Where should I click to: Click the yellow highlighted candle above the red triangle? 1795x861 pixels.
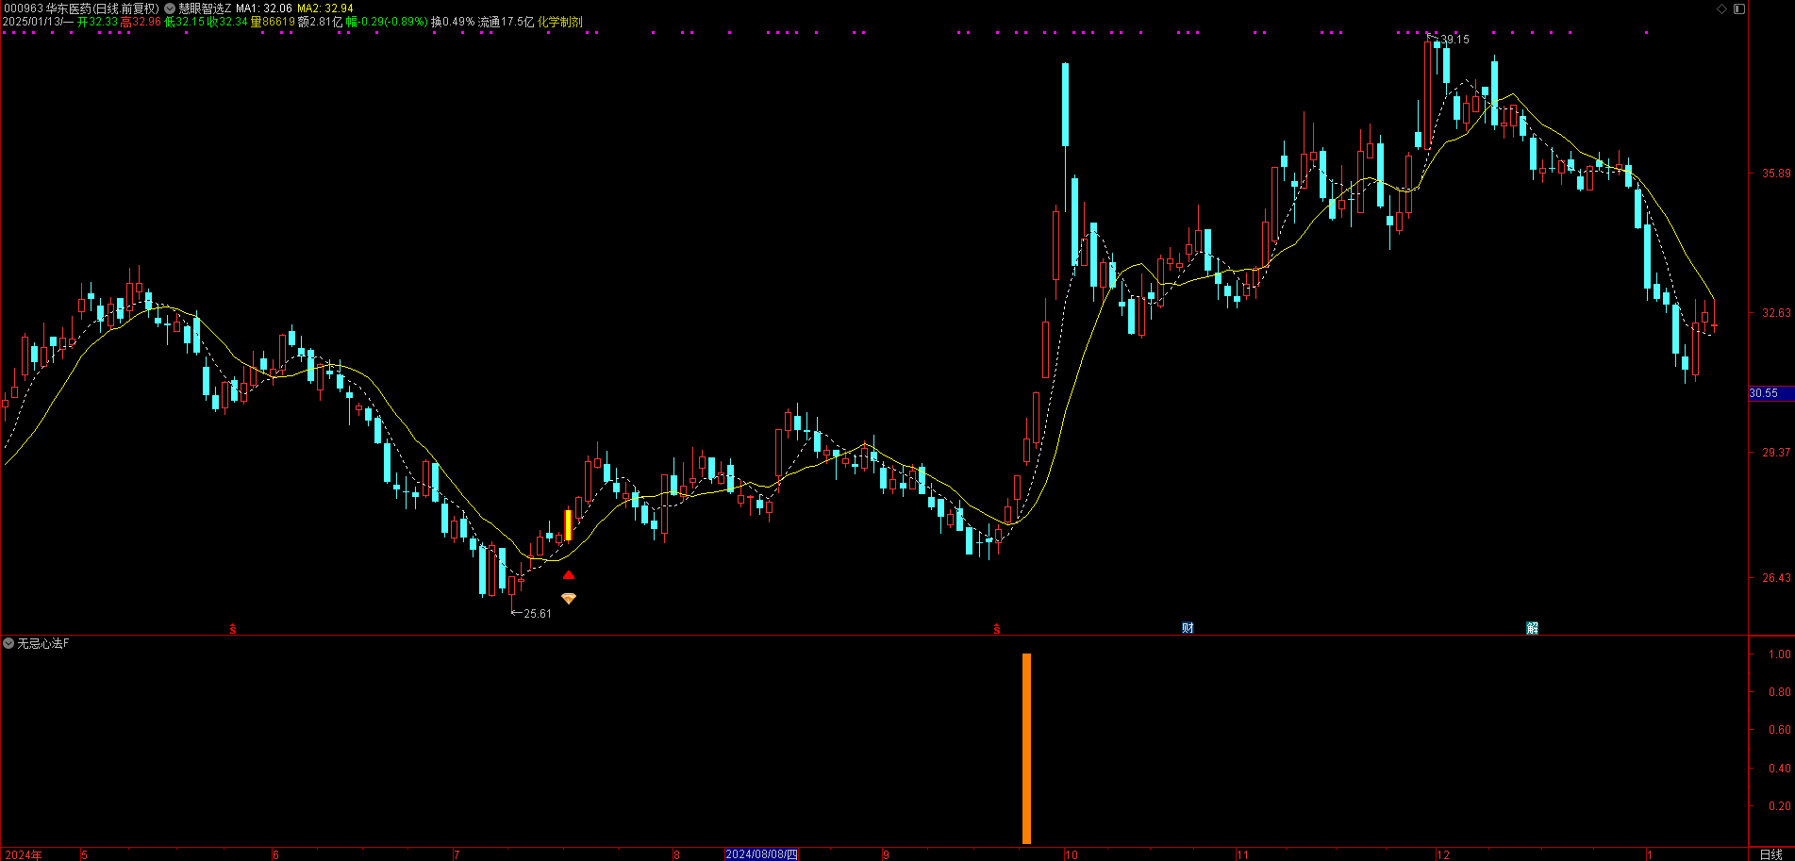click(x=568, y=525)
